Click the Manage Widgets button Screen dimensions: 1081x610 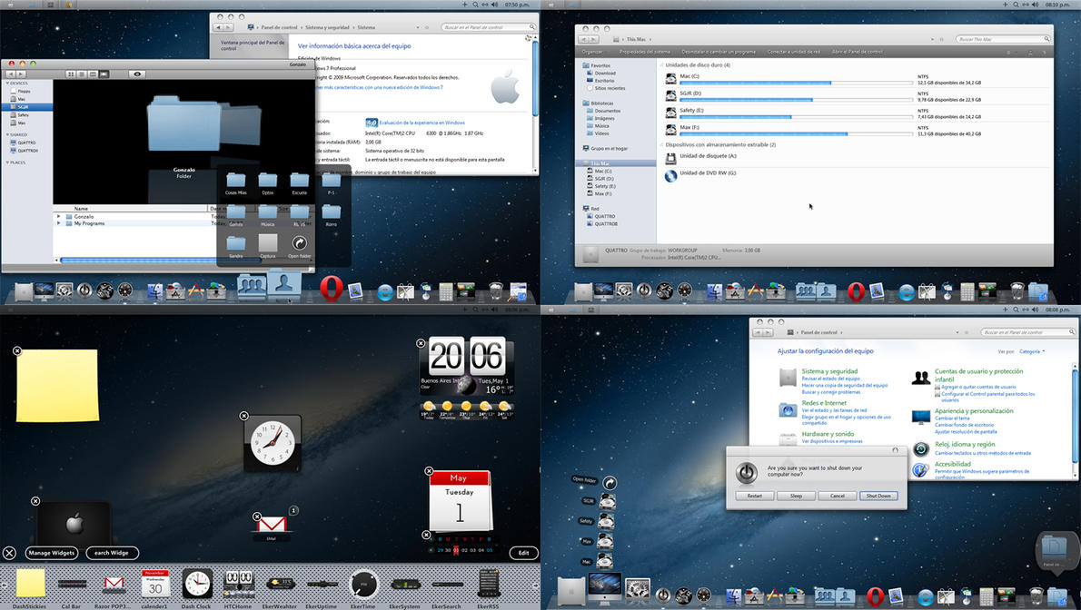coord(52,553)
